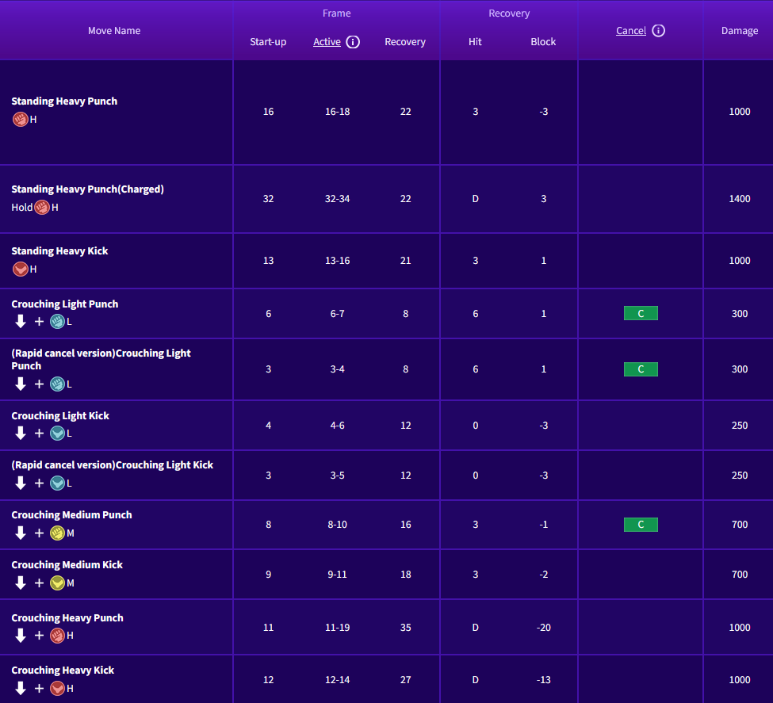Click the heavy kick icon under Standing Heavy Kick
773x703 pixels.
[20, 269]
